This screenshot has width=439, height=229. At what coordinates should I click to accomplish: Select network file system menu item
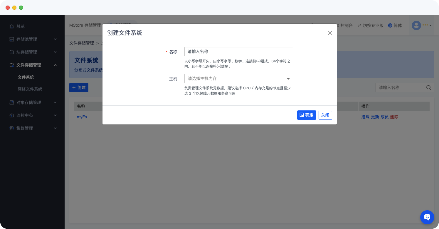(30, 89)
